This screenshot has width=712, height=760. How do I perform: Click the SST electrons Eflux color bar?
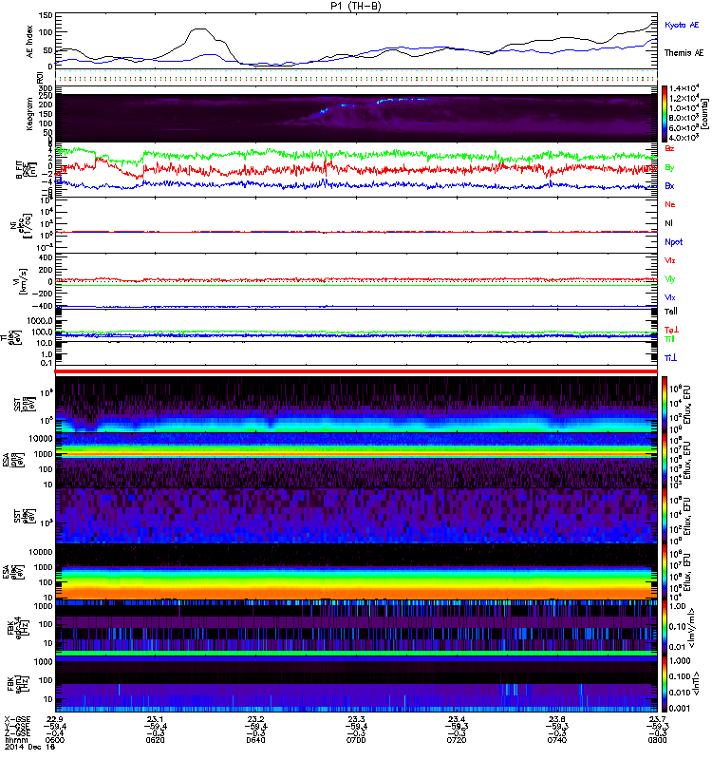click(665, 516)
